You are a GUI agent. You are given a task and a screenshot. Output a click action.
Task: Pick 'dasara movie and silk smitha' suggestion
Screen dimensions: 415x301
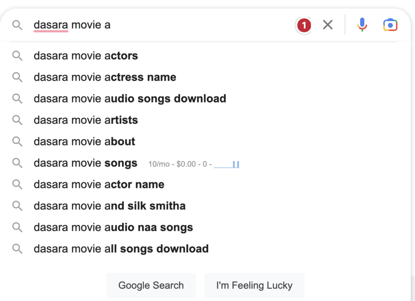(x=109, y=206)
